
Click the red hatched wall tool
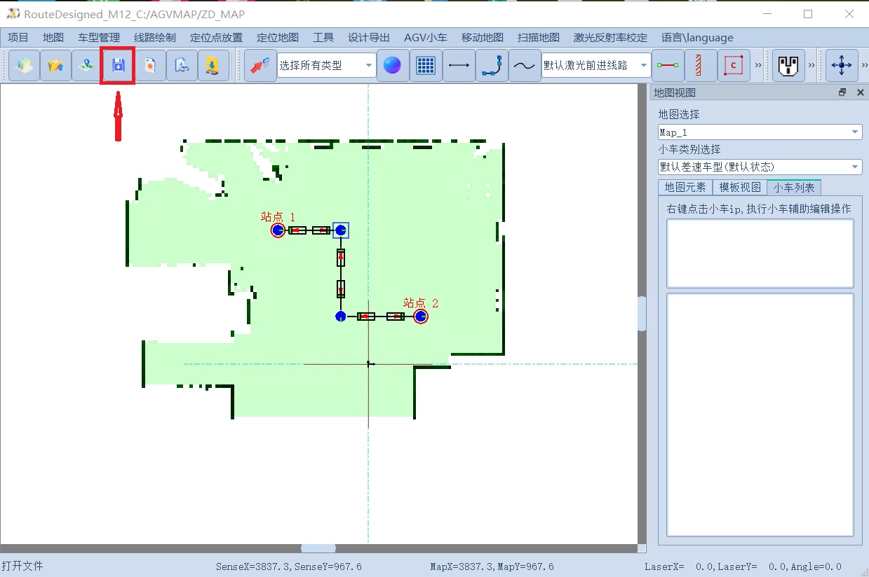pyautogui.click(x=700, y=66)
